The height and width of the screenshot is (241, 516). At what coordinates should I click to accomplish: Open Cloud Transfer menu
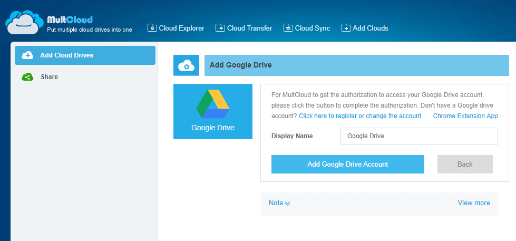(244, 28)
